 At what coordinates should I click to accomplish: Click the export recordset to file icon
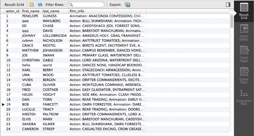128,5
